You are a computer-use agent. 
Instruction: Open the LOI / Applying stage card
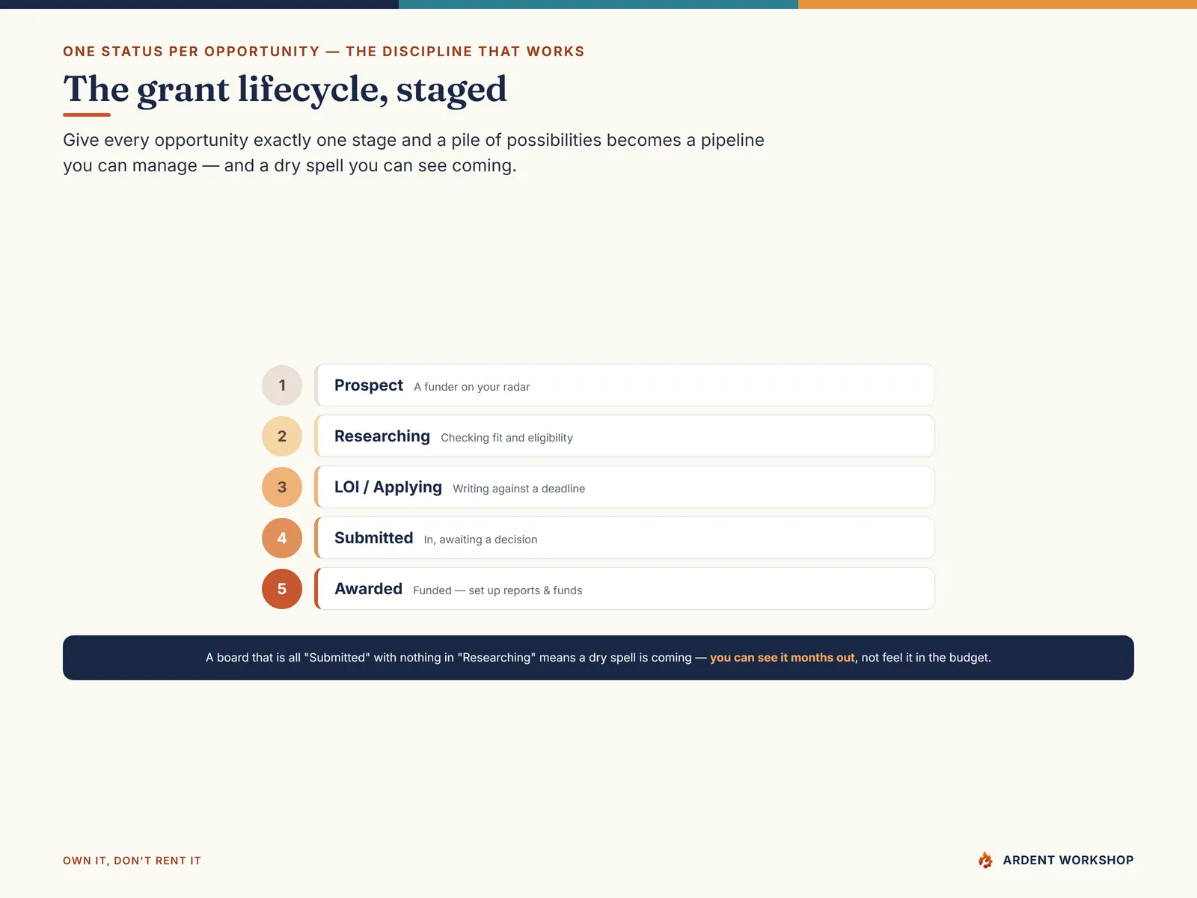(x=625, y=487)
